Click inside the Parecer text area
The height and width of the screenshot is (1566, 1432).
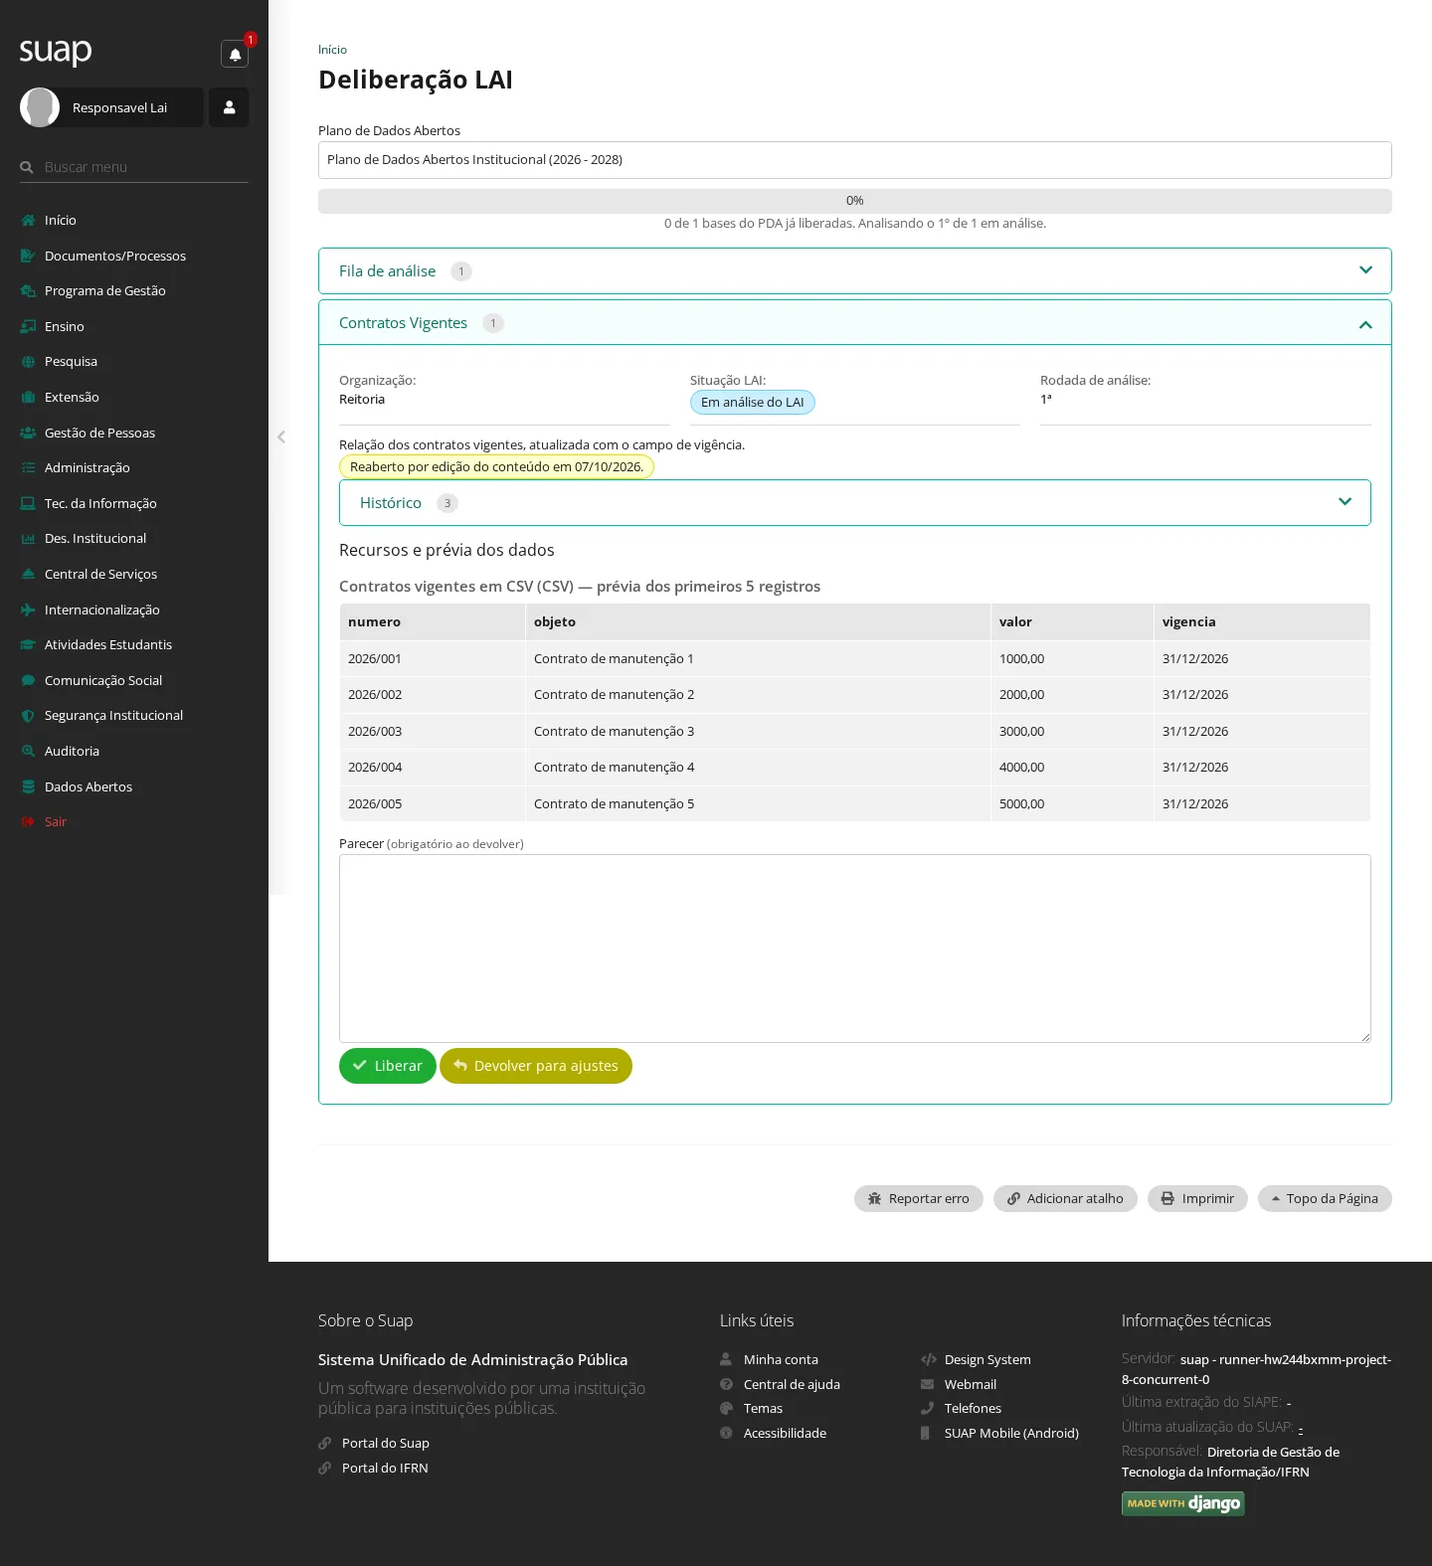point(854,949)
